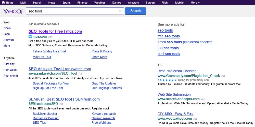Viewport: 255px width, 127px height.
Task: Open Mail from the top navigation bar
Action: pos(23,3)
